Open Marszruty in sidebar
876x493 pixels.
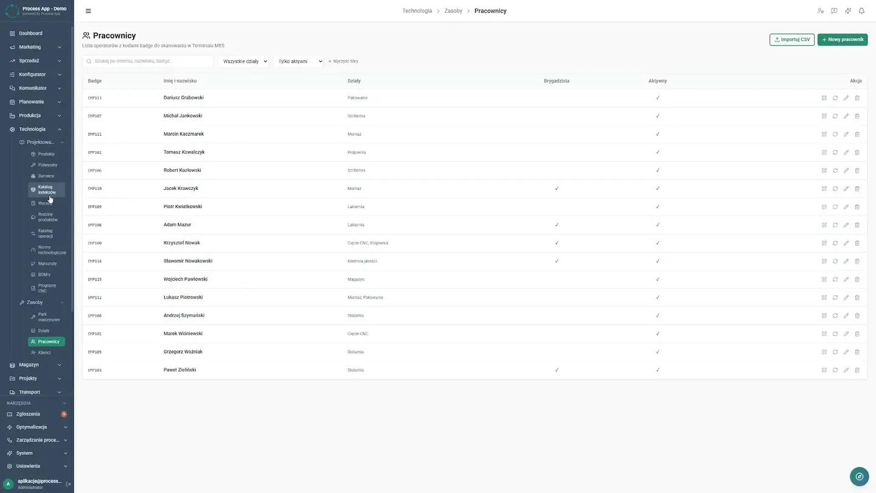(x=46, y=264)
